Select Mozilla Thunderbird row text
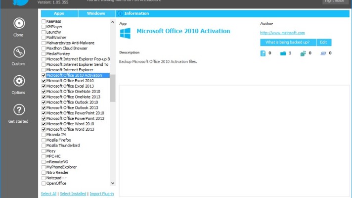The width and height of the screenshot is (352, 198). point(63,146)
